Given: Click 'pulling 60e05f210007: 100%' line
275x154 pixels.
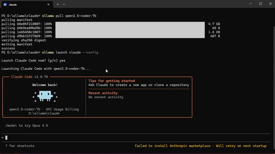Looking at the screenshot, I should (x=27, y=24).
